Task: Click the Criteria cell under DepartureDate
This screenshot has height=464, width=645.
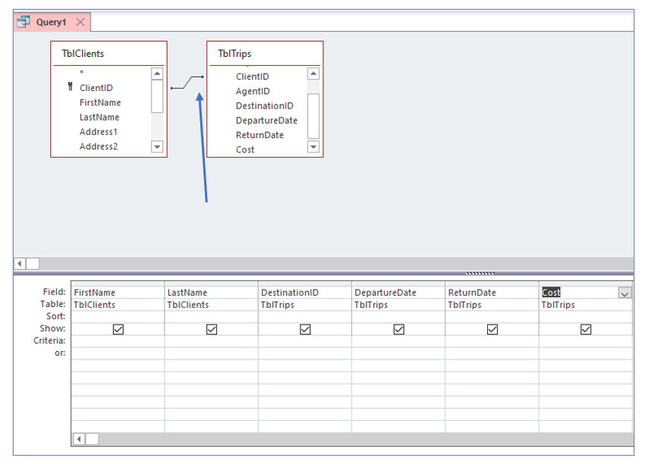Action: [x=398, y=341]
